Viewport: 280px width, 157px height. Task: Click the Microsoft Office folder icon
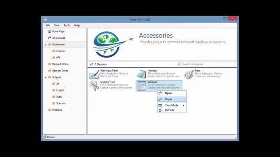tap(49, 64)
